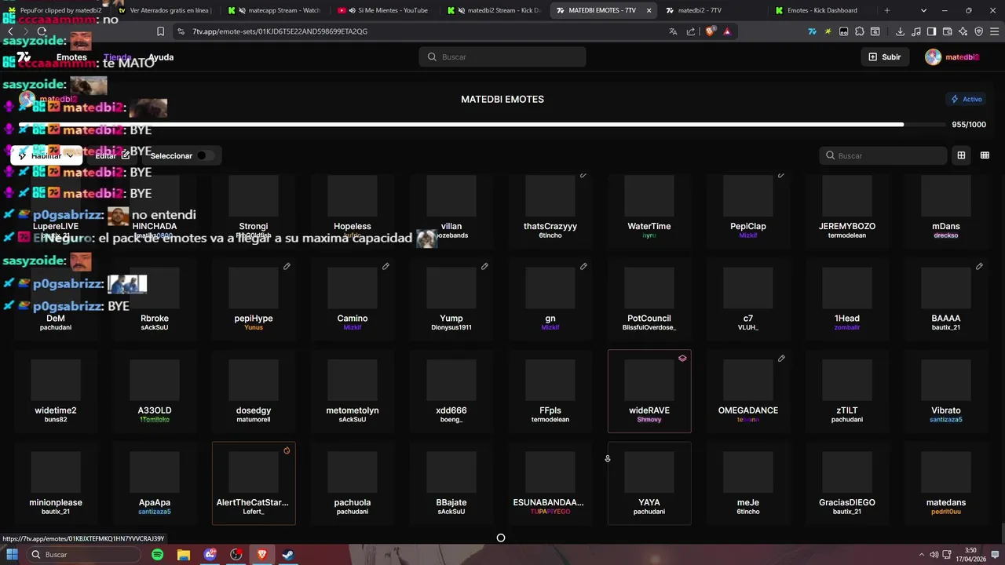Open the Habilitar dropdown

click(x=46, y=155)
